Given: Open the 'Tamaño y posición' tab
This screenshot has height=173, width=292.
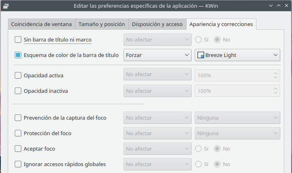Looking at the screenshot, I should (102, 24).
